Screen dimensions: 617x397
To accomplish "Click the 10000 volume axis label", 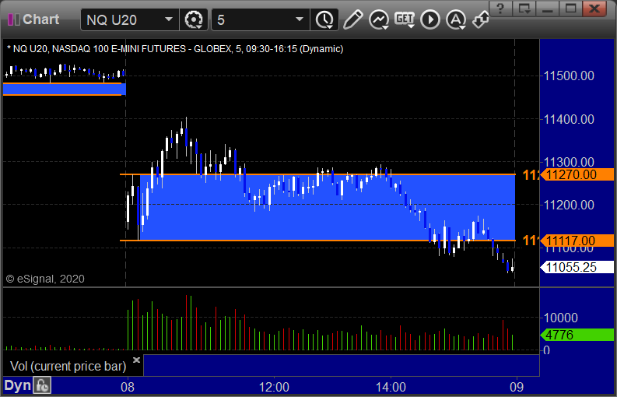I will point(560,318).
